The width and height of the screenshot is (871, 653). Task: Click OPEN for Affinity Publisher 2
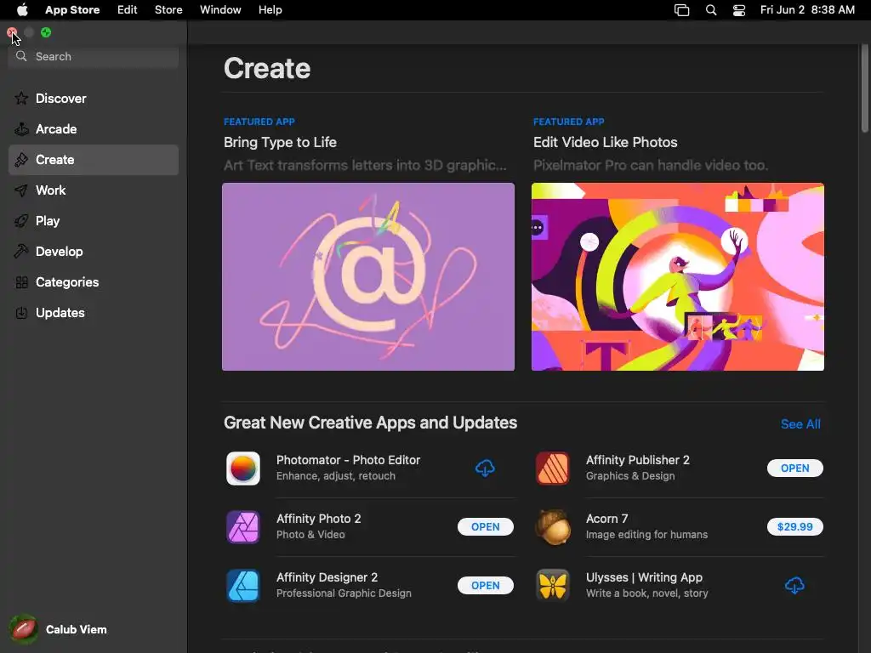tap(795, 468)
